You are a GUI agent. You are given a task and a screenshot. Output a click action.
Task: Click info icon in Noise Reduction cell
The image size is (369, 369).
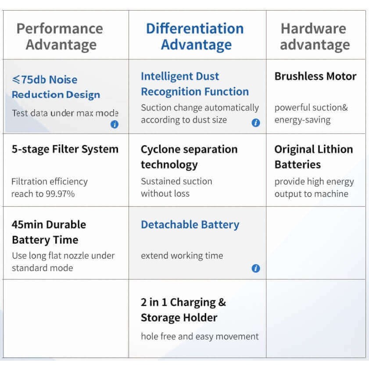(115, 124)
